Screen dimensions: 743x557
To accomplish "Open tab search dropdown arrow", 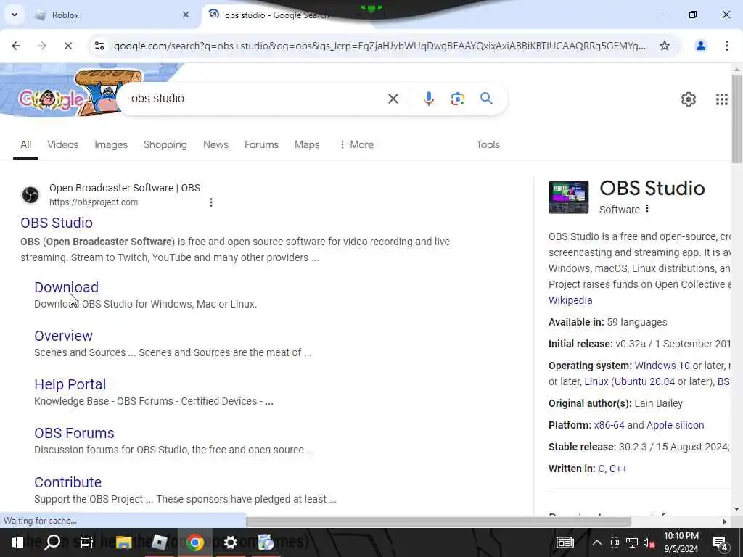I will (x=15, y=15).
